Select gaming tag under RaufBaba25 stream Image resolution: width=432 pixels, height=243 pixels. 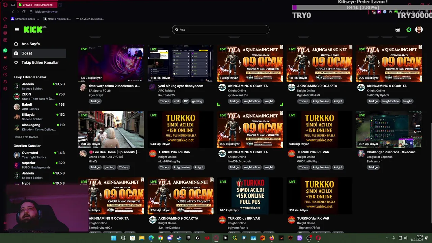tap(197, 101)
